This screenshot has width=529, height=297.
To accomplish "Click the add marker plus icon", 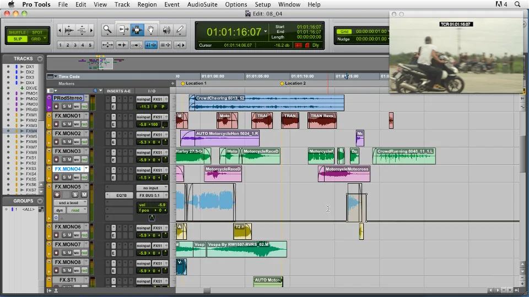I will point(172,83).
